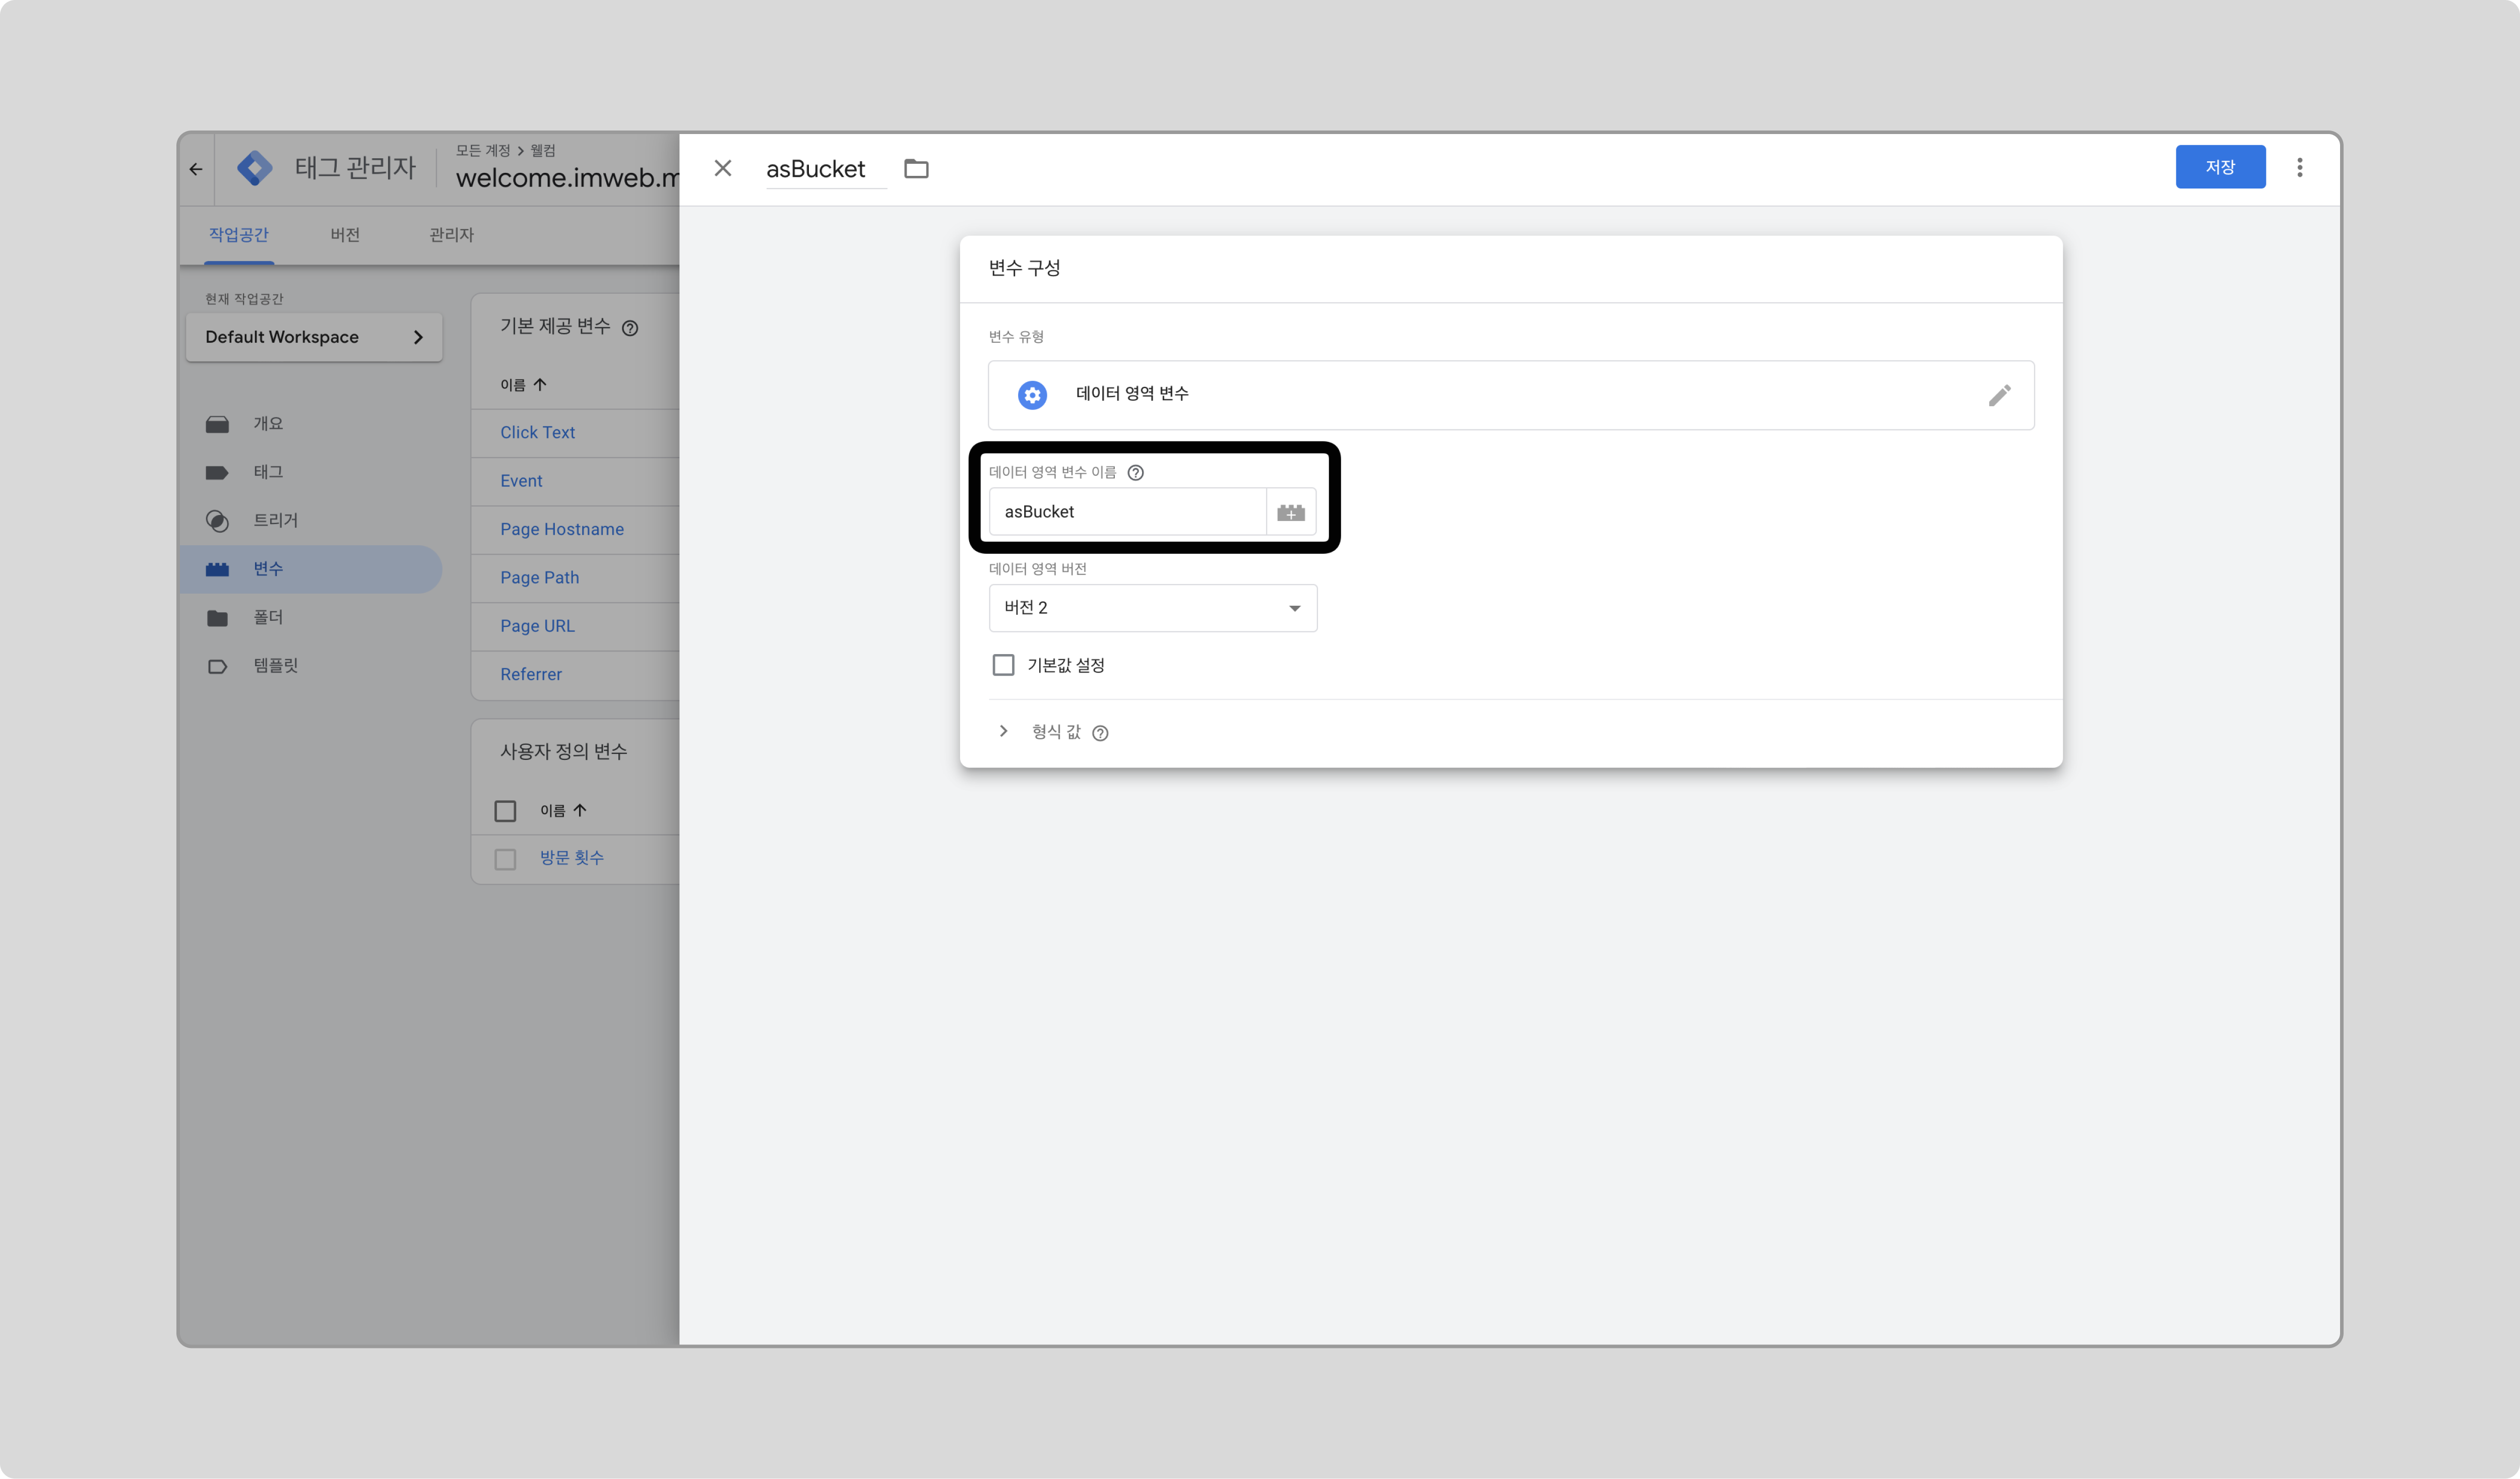Toggle select-all checkbox in 사용자 정의 변수
Image resolution: width=2520 pixels, height=1479 pixels.
point(505,811)
